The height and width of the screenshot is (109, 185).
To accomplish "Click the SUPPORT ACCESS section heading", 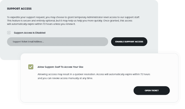I will (19, 8).
